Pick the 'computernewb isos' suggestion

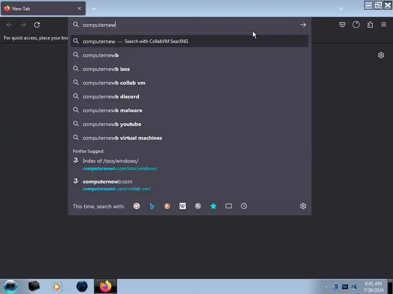tap(190, 69)
